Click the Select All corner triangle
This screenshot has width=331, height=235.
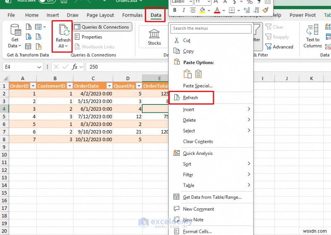coord(5,78)
